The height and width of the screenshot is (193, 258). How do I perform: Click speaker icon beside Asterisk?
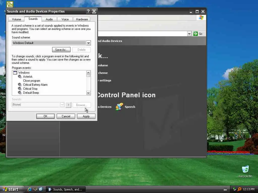20,77
